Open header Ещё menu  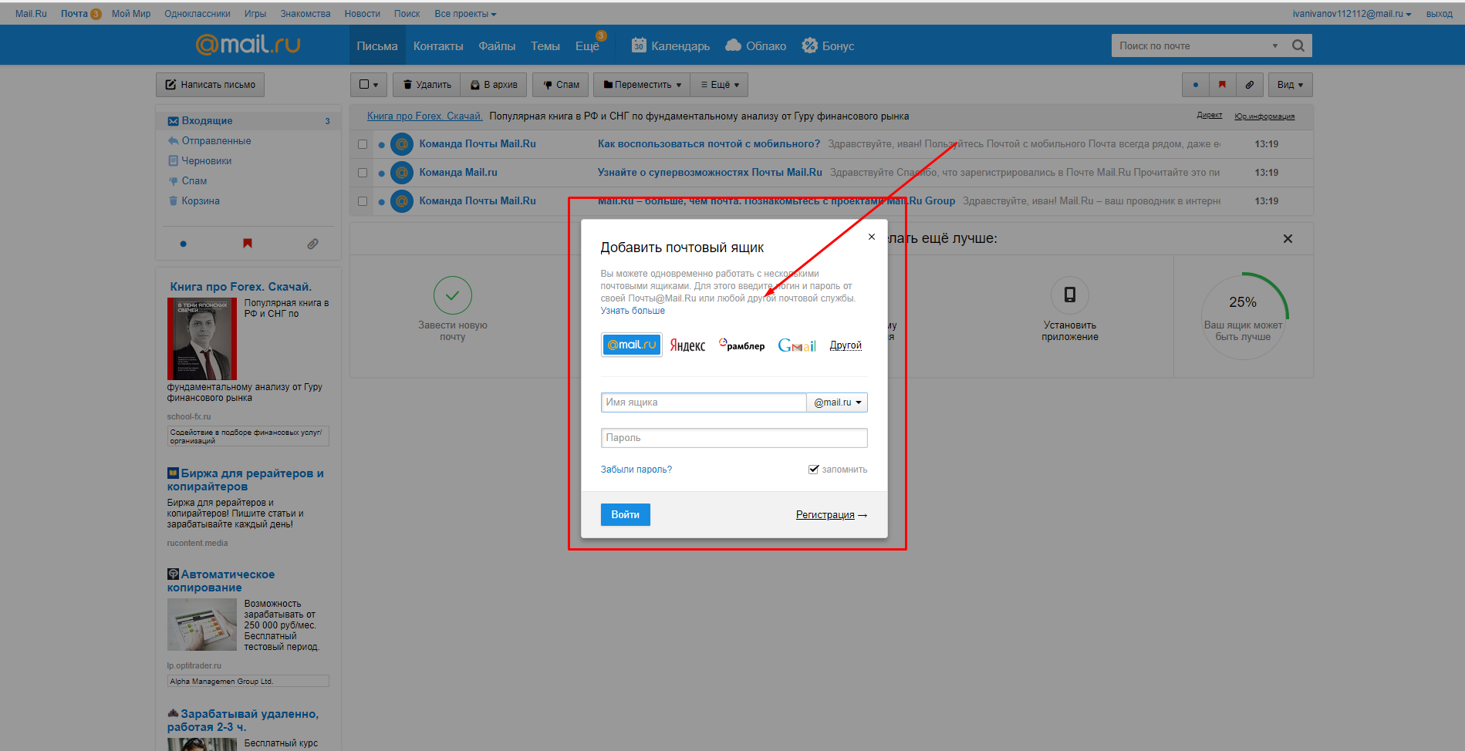pyautogui.click(x=587, y=46)
